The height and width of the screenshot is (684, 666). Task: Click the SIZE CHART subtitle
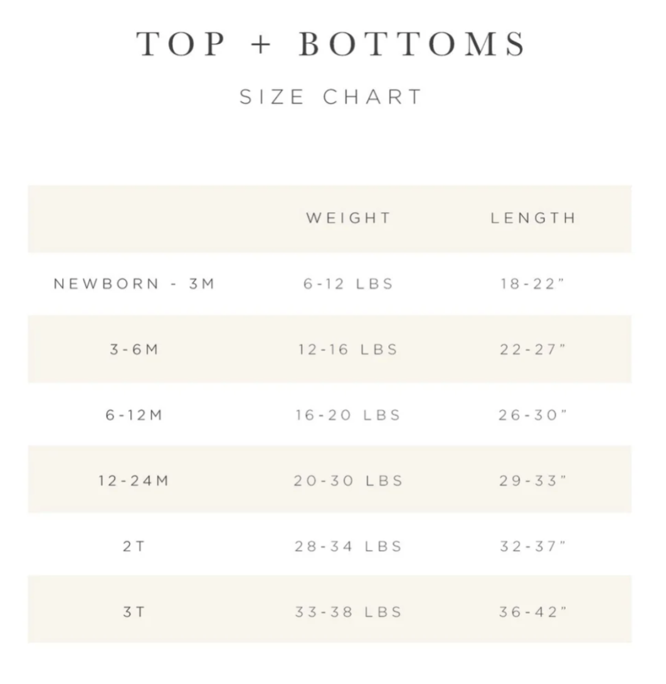(x=332, y=97)
